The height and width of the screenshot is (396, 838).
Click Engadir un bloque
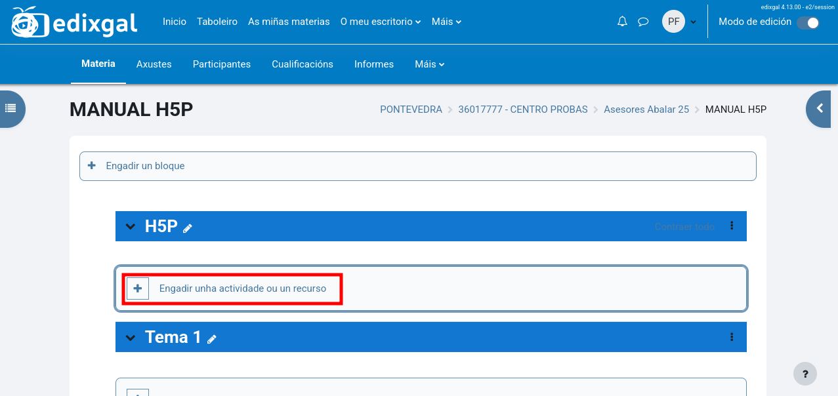click(145, 166)
